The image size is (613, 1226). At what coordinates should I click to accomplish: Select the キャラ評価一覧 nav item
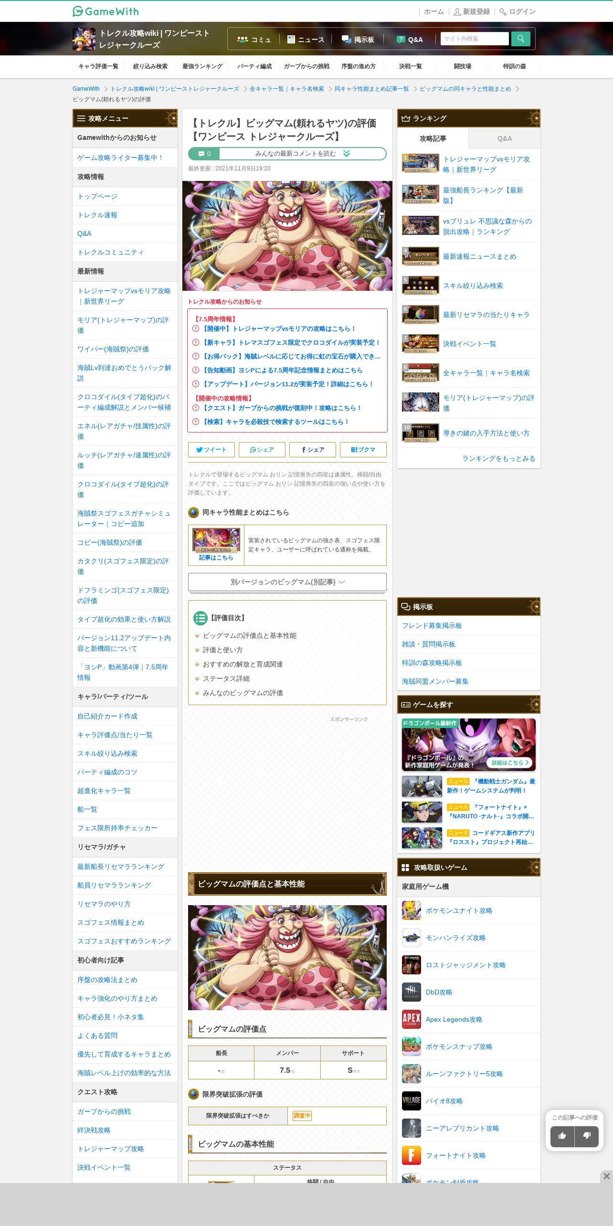98,66
